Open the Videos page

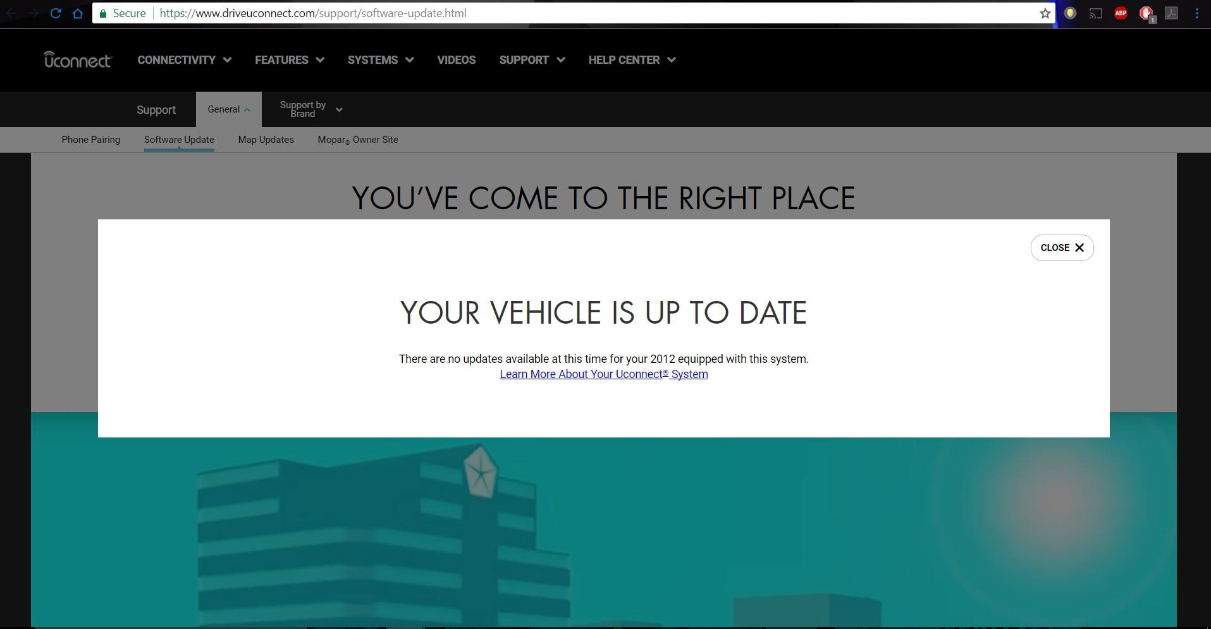[456, 60]
